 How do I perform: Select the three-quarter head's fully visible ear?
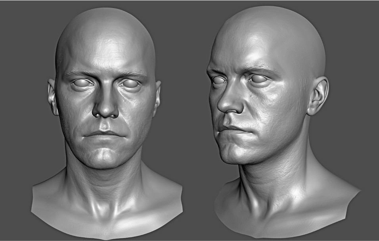(x=318, y=96)
